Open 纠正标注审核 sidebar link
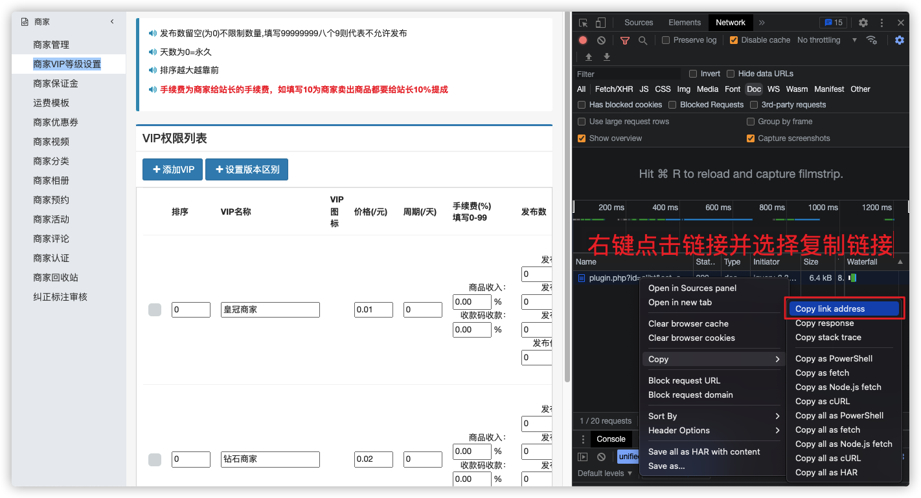 click(x=60, y=297)
